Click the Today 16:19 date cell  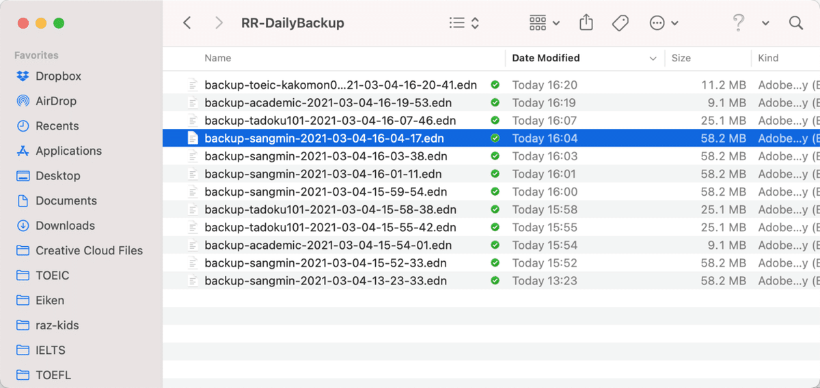point(544,103)
